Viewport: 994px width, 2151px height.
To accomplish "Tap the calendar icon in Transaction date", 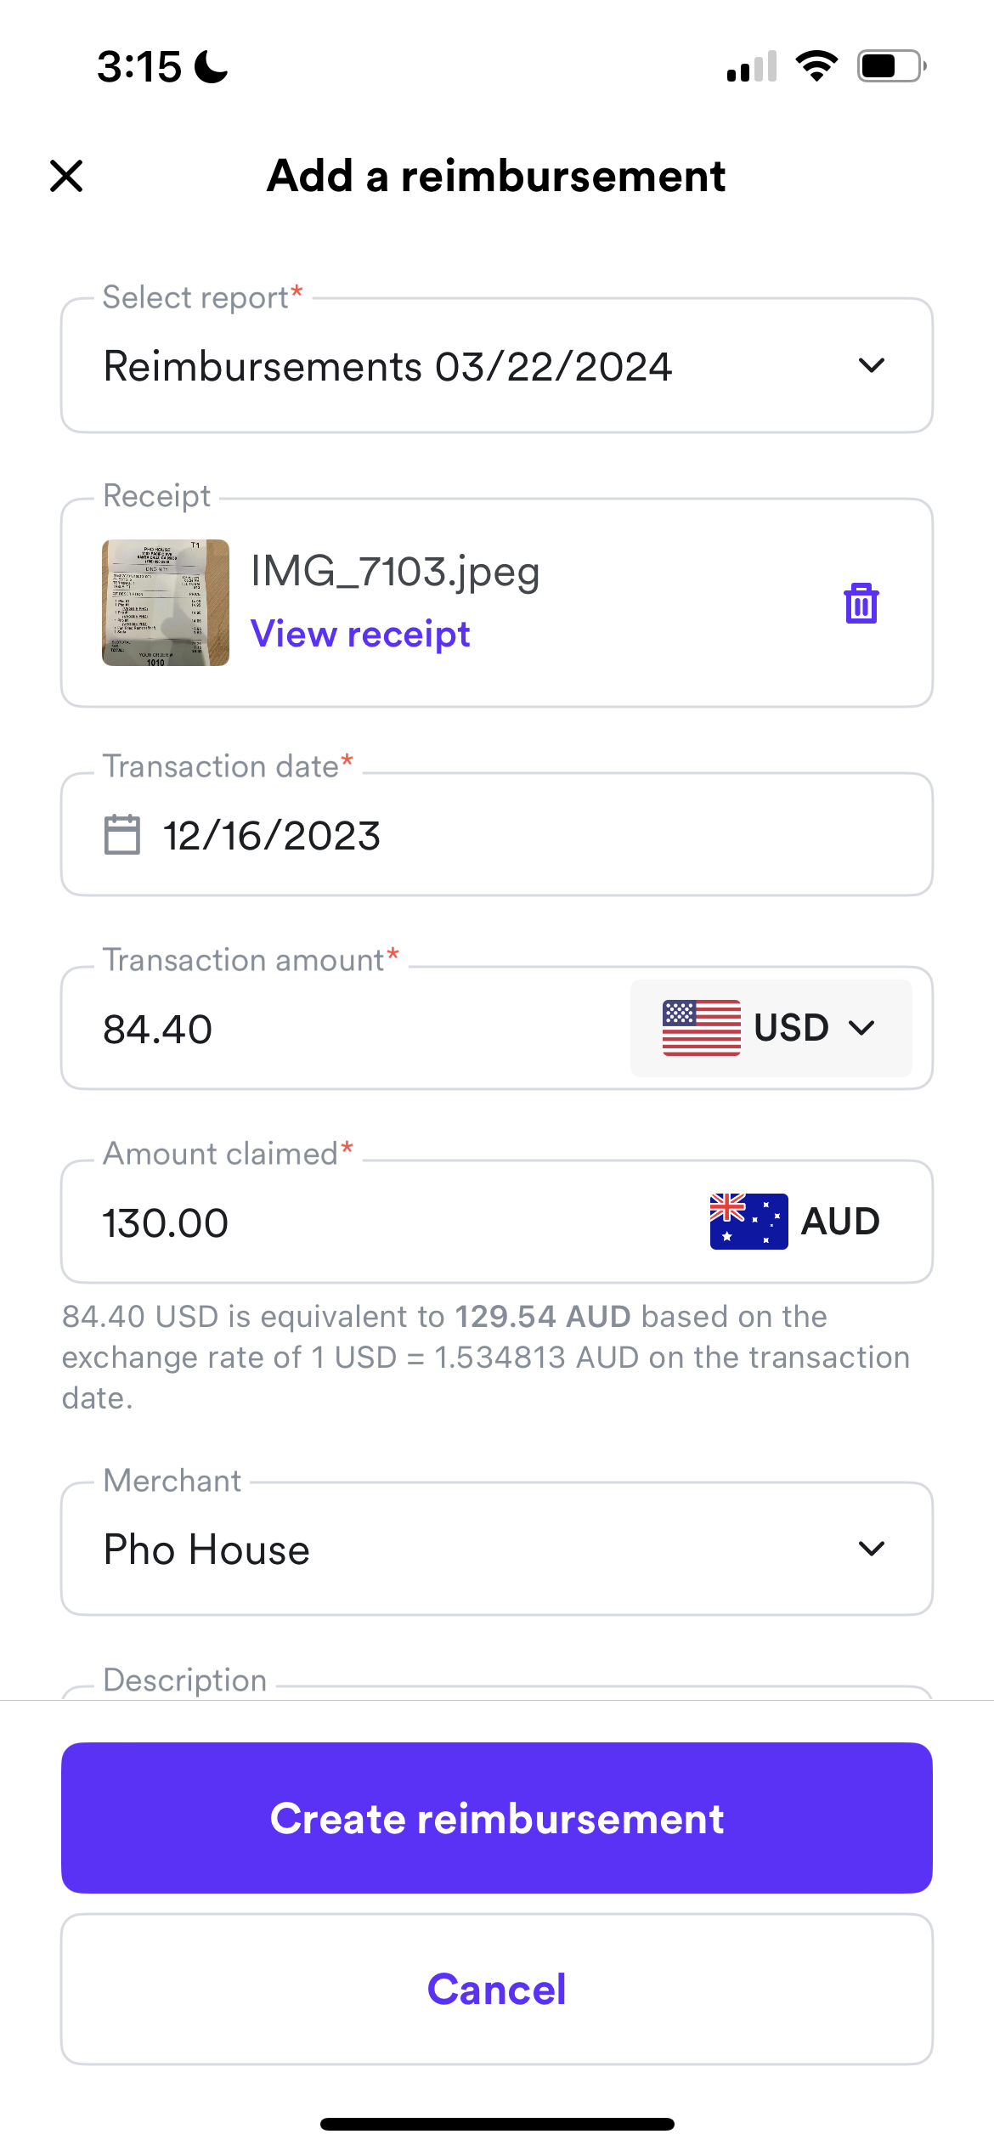I will click(x=121, y=834).
